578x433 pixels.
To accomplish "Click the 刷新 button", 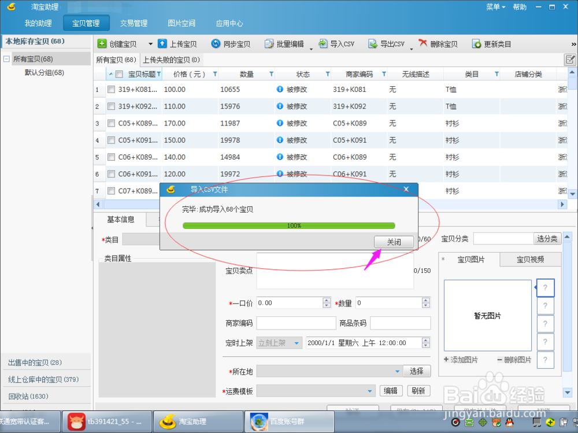I will 418,391.
